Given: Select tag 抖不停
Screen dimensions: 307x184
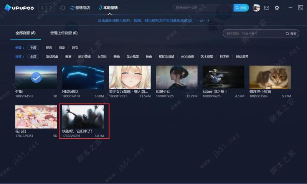Looking at the screenshot, I should tap(224, 56).
